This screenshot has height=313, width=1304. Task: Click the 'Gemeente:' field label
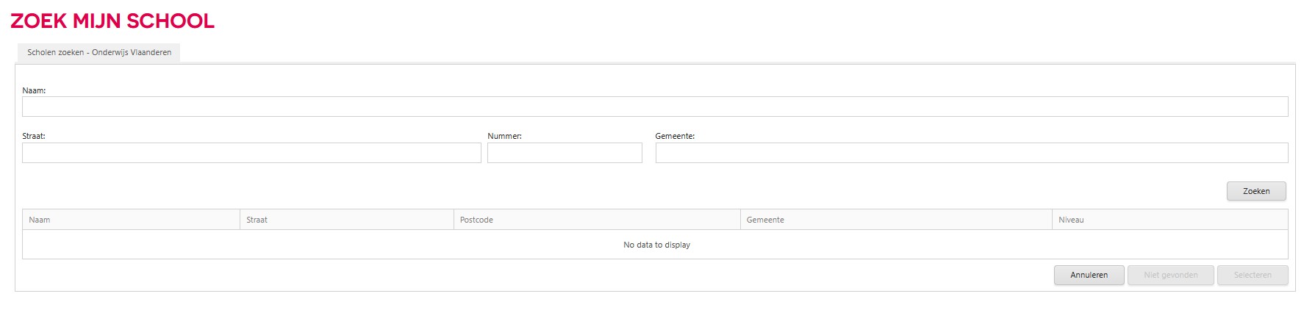pyautogui.click(x=675, y=137)
